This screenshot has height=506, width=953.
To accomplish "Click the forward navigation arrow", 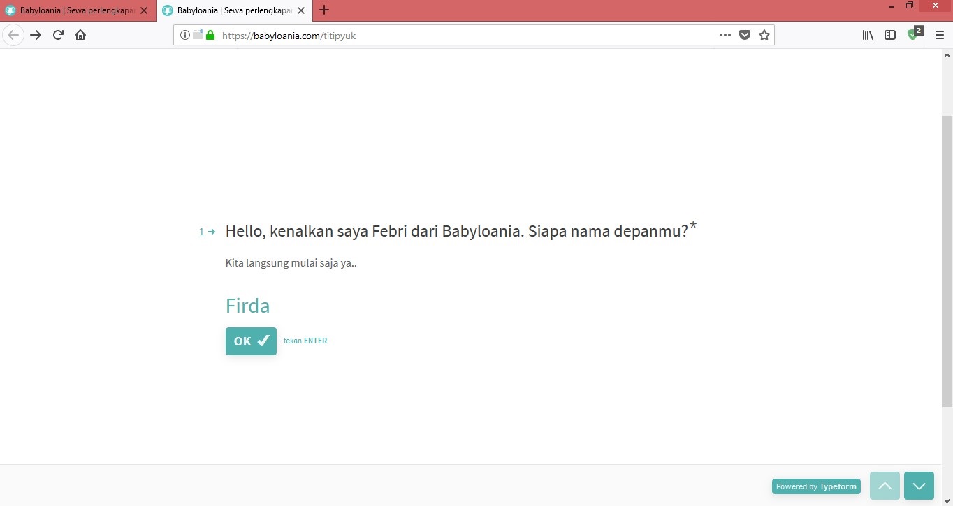I will 36,35.
